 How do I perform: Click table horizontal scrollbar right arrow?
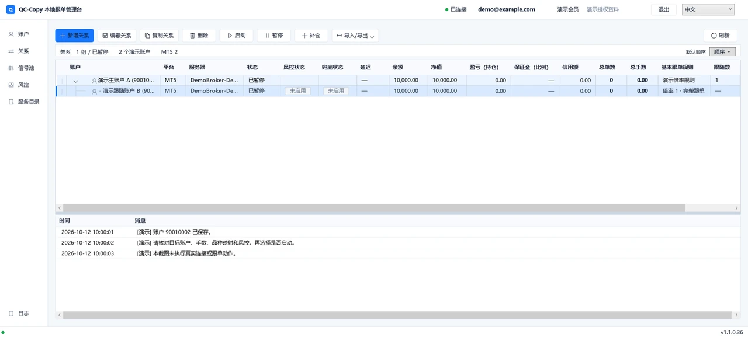[736, 208]
